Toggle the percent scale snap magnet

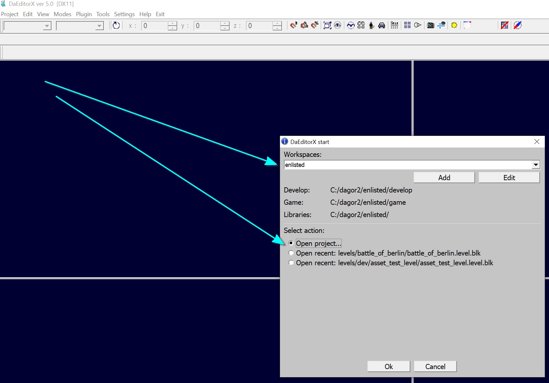click(315, 25)
